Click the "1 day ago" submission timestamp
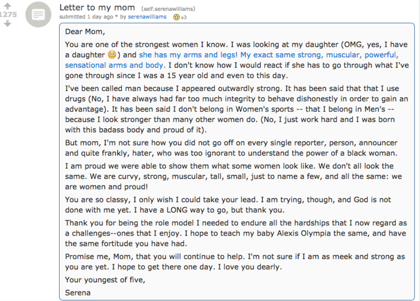Viewport: 420px width, 301px height. [x=100, y=17]
